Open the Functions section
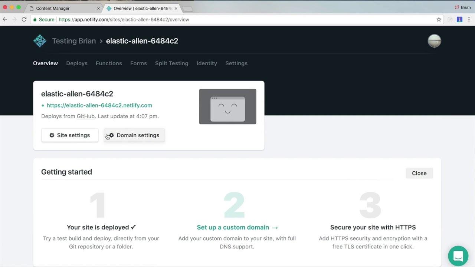The image size is (475, 267). coord(109,63)
